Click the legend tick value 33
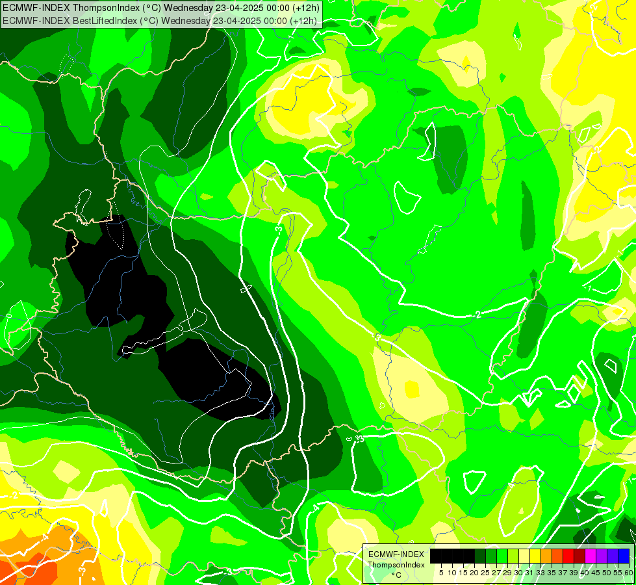This screenshot has width=636, height=585. tap(541, 573)
